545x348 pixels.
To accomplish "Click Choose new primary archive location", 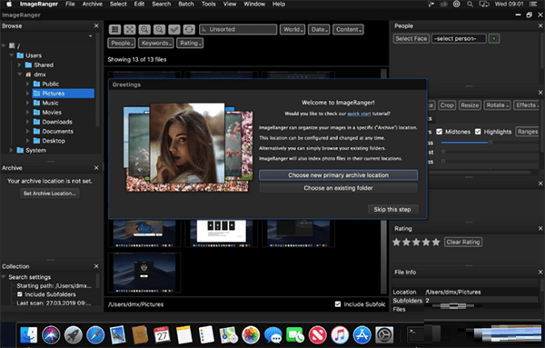I will (x=338, y=175).
